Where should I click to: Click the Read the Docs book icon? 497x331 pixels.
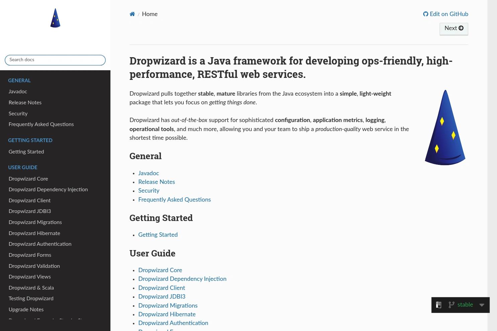pos(438,305)
